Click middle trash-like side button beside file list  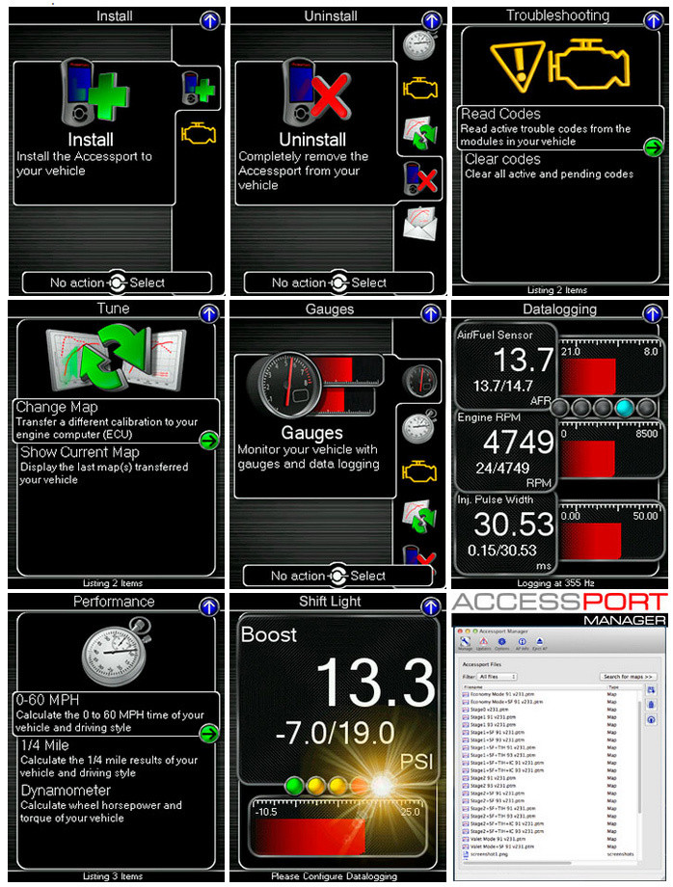tap(651, 704)
